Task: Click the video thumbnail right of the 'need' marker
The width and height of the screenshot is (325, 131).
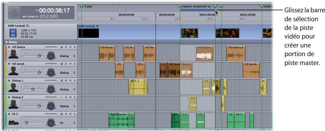Action: coord(267,33)
